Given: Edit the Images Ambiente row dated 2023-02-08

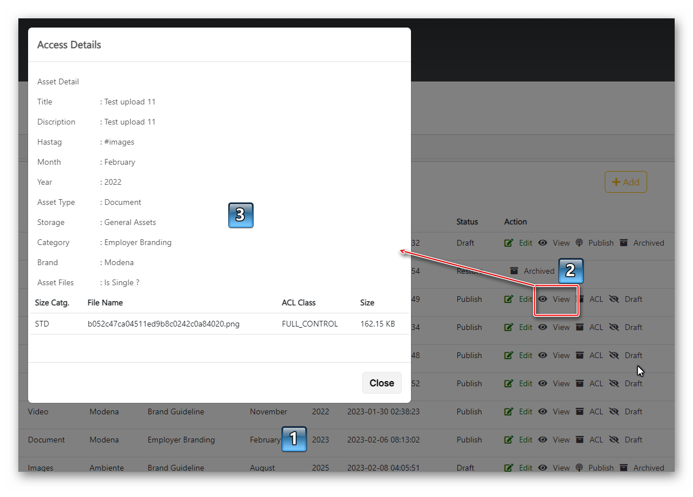Looking at the screenshot, I should [518, 468].
